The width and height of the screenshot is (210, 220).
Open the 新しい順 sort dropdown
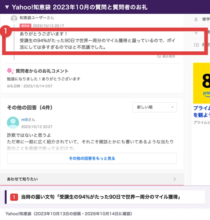coord(155,107)
